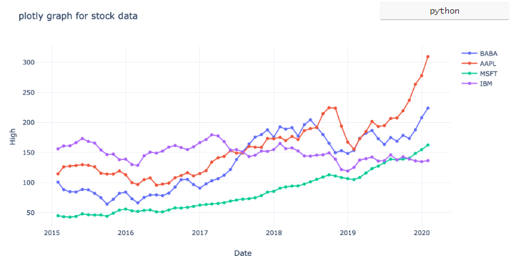Click the AAPL red legend line marker

470,64
